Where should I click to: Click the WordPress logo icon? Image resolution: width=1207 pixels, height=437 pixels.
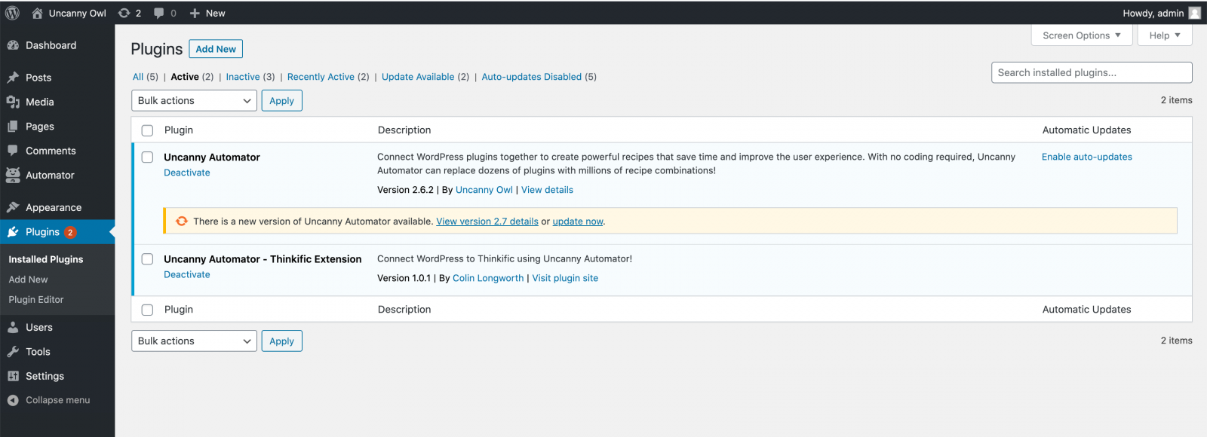(x=12, y=13)
